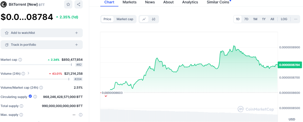Open the Markets tab
303x122 pixels.
(x=130, y=2)
